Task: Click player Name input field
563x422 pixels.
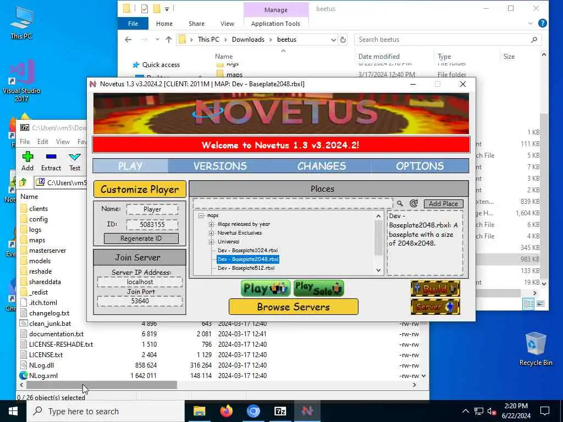Action: point(152,209)
